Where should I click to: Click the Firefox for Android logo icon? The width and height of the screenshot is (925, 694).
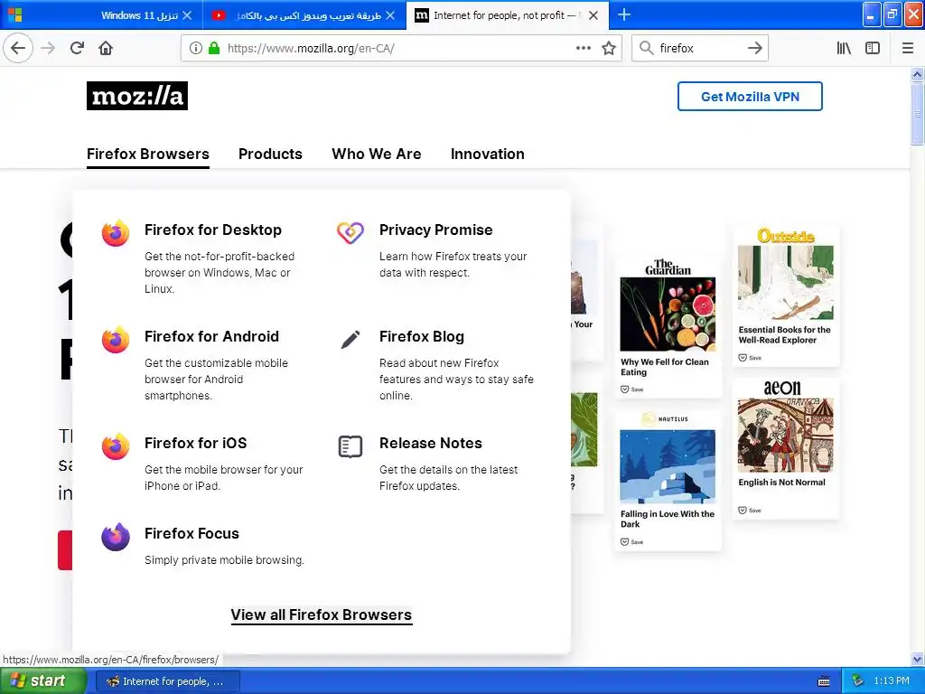point(116,340)
